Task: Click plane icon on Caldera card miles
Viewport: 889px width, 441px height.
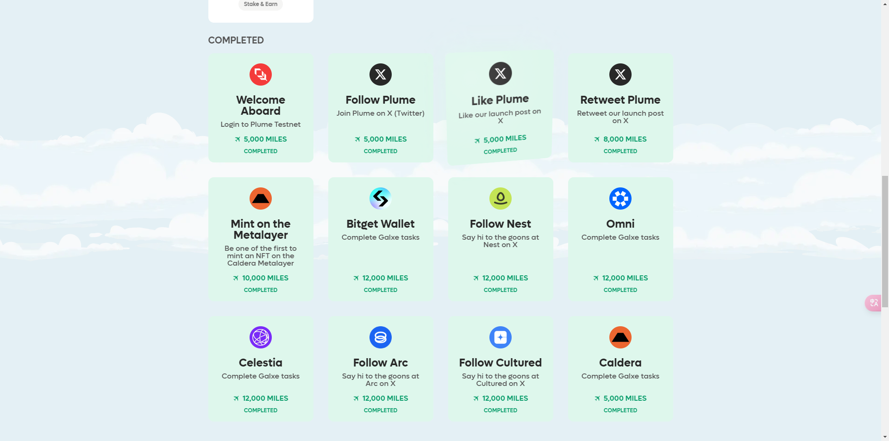Action: [597, 398]
